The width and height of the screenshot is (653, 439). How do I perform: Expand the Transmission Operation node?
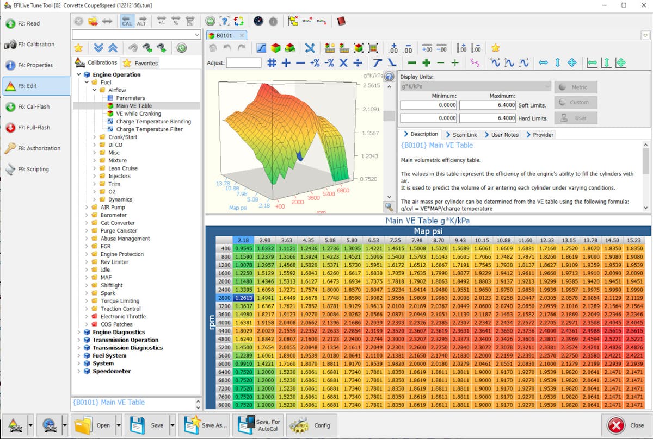pyautogui.click(x=79, y=340)
